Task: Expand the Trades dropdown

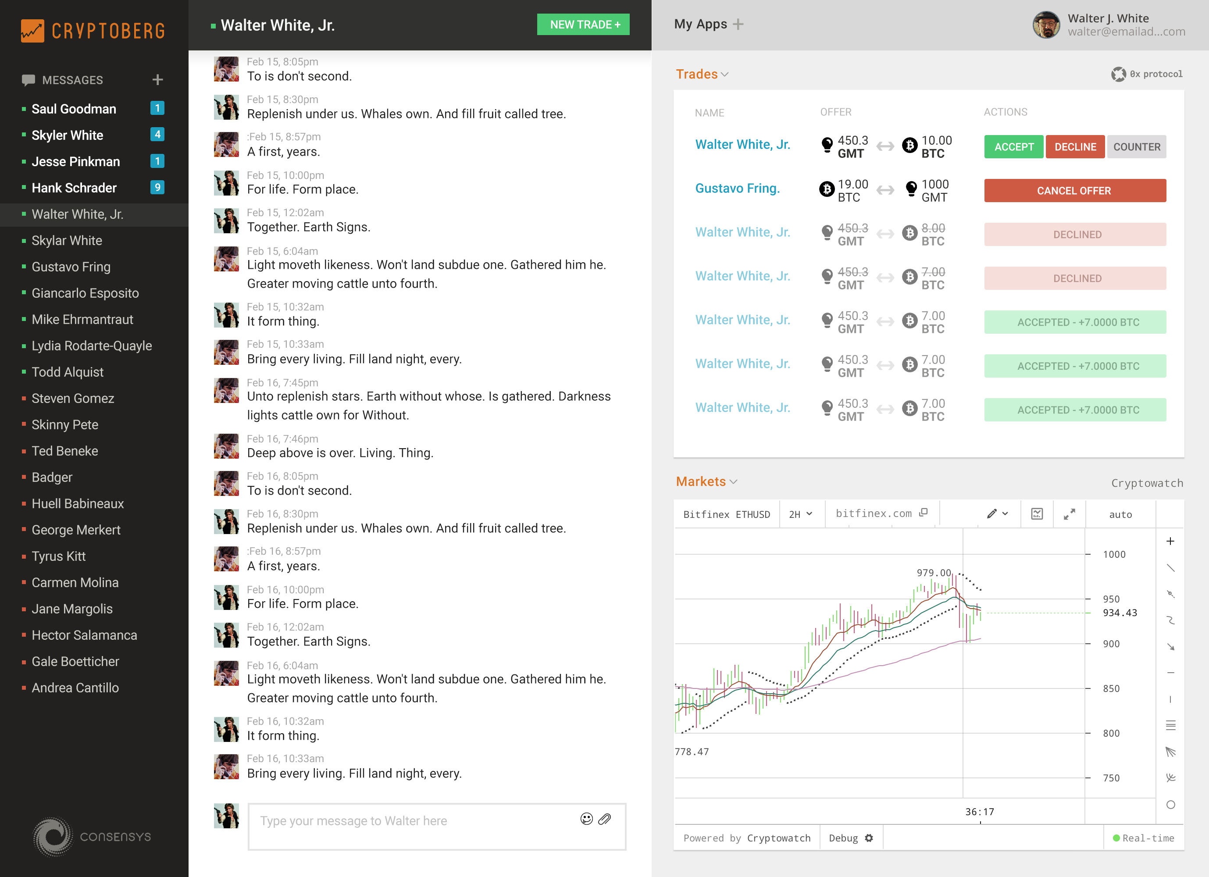Action: click(x=702, y=74)
